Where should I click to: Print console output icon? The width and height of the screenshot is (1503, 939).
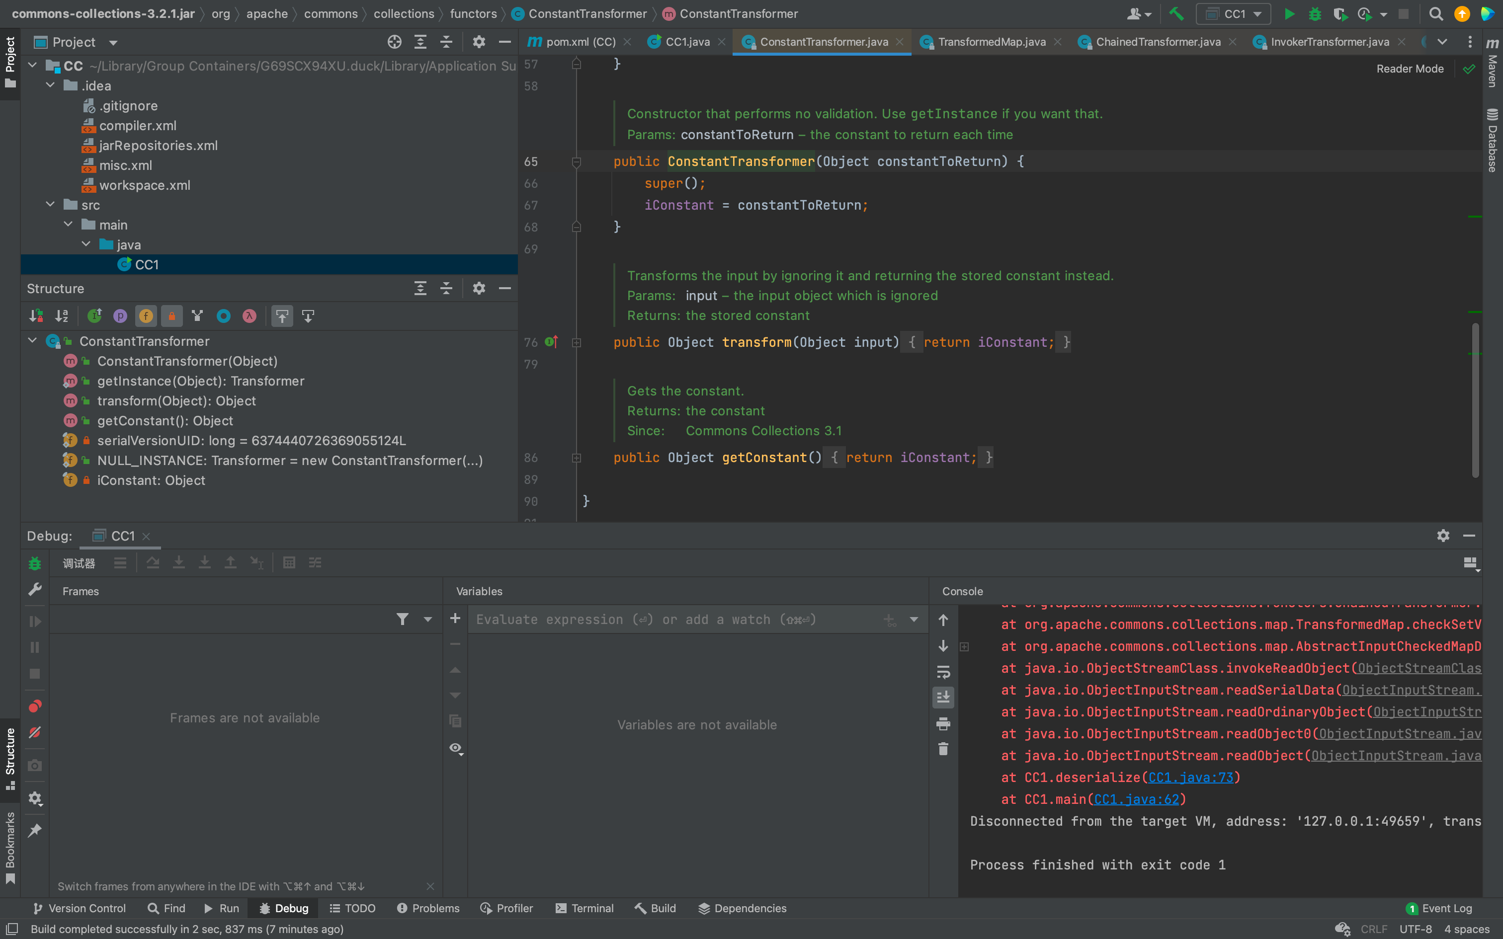click(943, 723)
